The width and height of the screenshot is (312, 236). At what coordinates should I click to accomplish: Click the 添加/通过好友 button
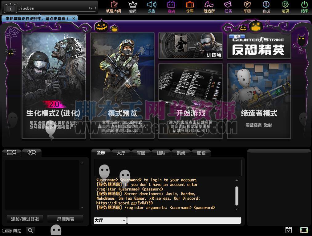click(25, 219)
